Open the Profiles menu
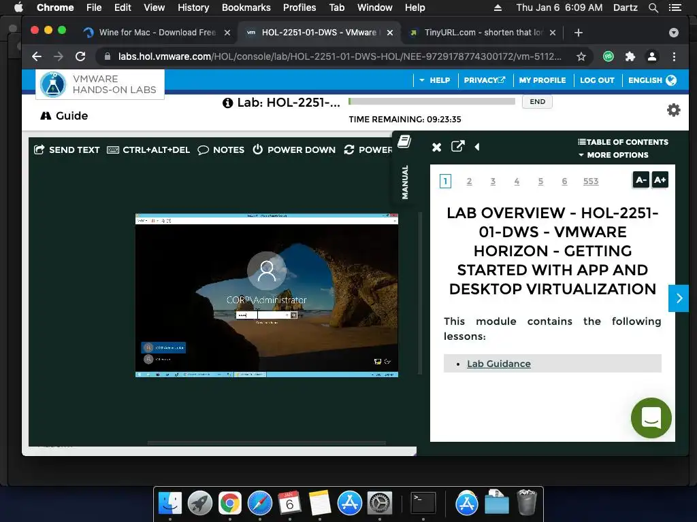The height and width of the screenshot is (522, 697). click(299, 7)
